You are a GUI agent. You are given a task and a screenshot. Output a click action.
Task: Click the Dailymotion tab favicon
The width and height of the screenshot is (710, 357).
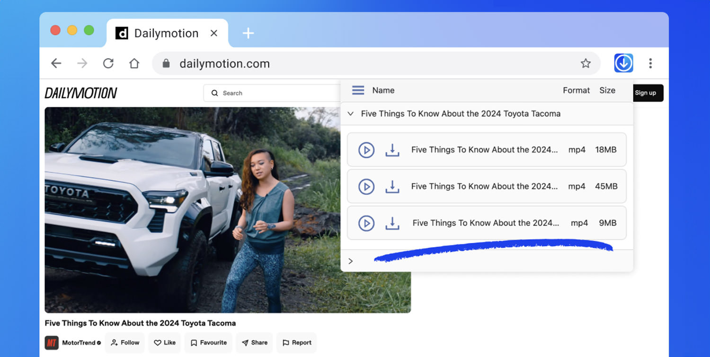click(122, 33)
